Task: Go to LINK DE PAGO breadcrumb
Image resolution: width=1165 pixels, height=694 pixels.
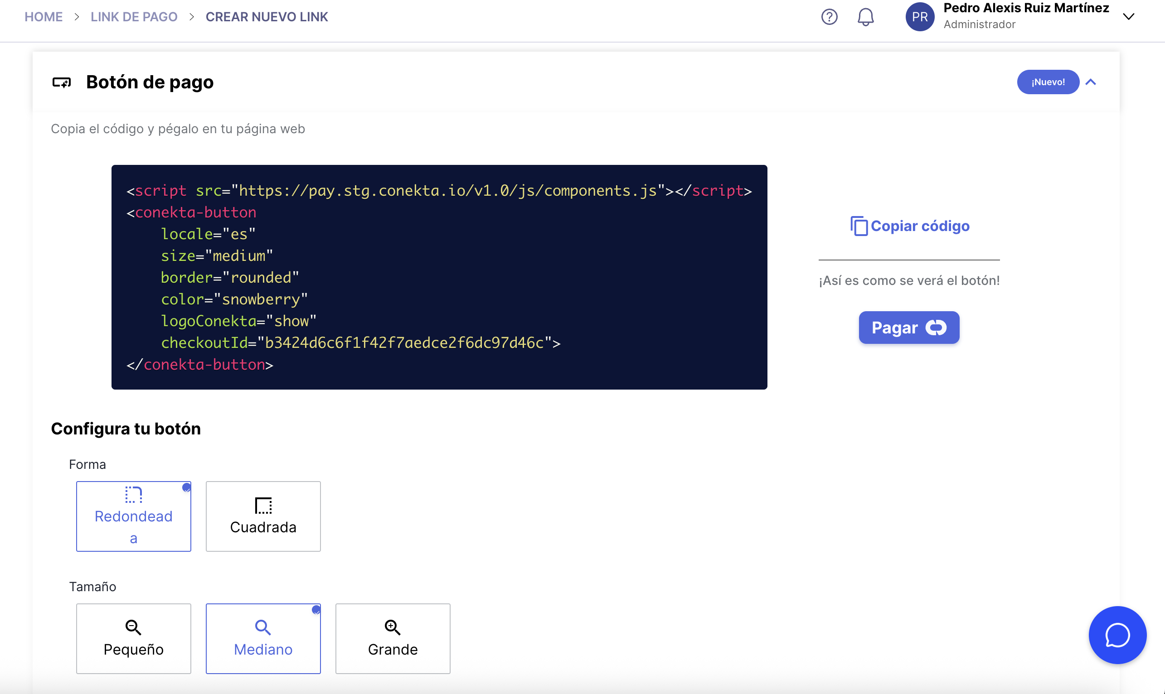Action: tap(134, 17)
